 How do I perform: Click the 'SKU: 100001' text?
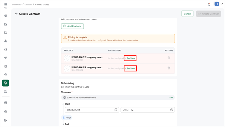click(77, 60)
